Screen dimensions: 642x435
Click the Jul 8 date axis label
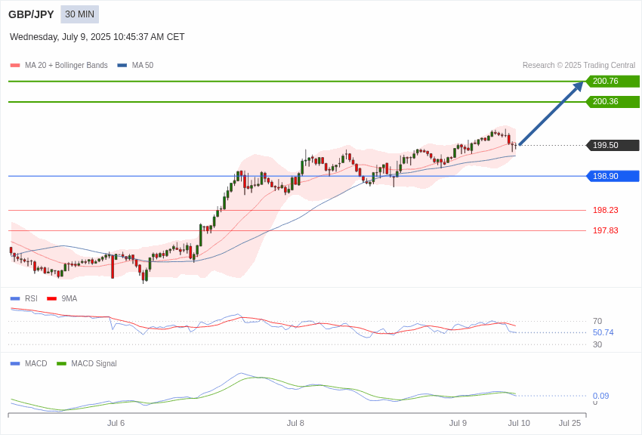tap(295, 423)
